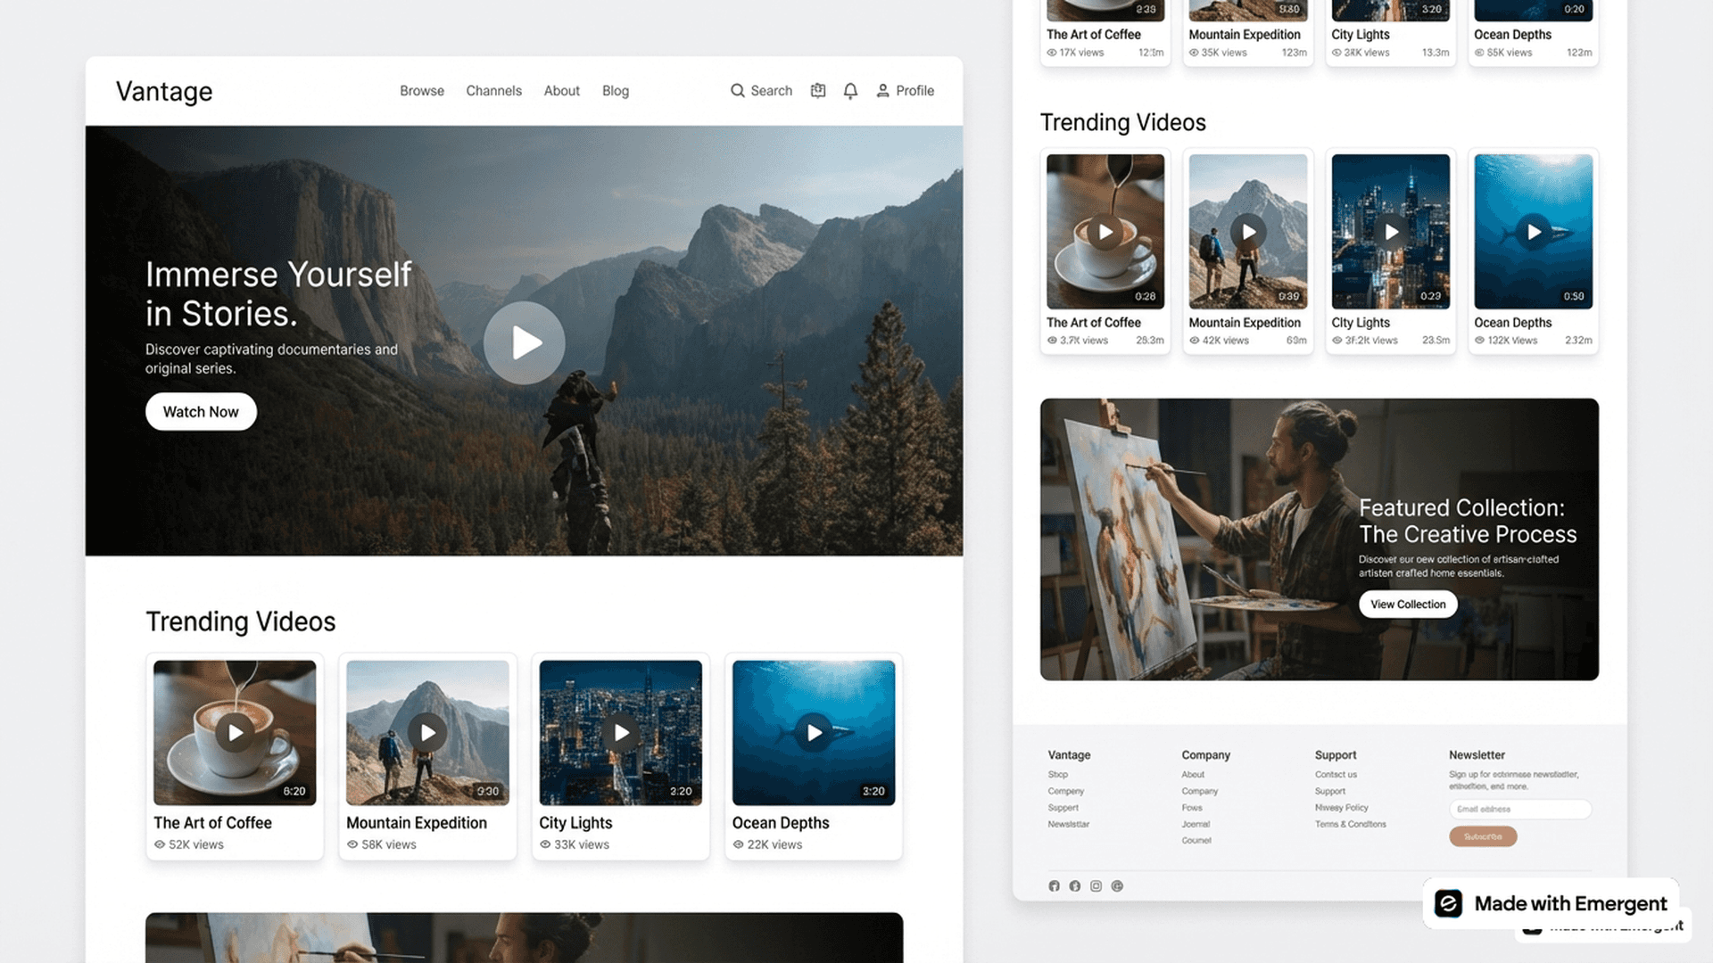Screen dimensions: 1713x963
Task: Play the Mountain Expedition video
Action: tap(427, 732)
